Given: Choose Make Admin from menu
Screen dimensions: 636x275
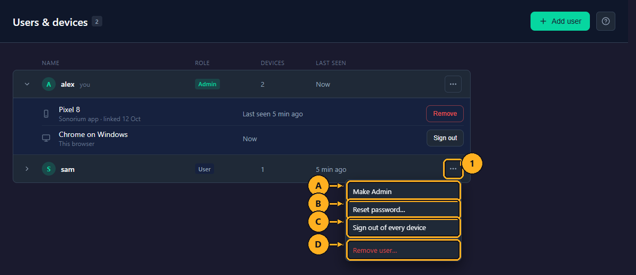Looking at the screenshot, I should point(403,191).
